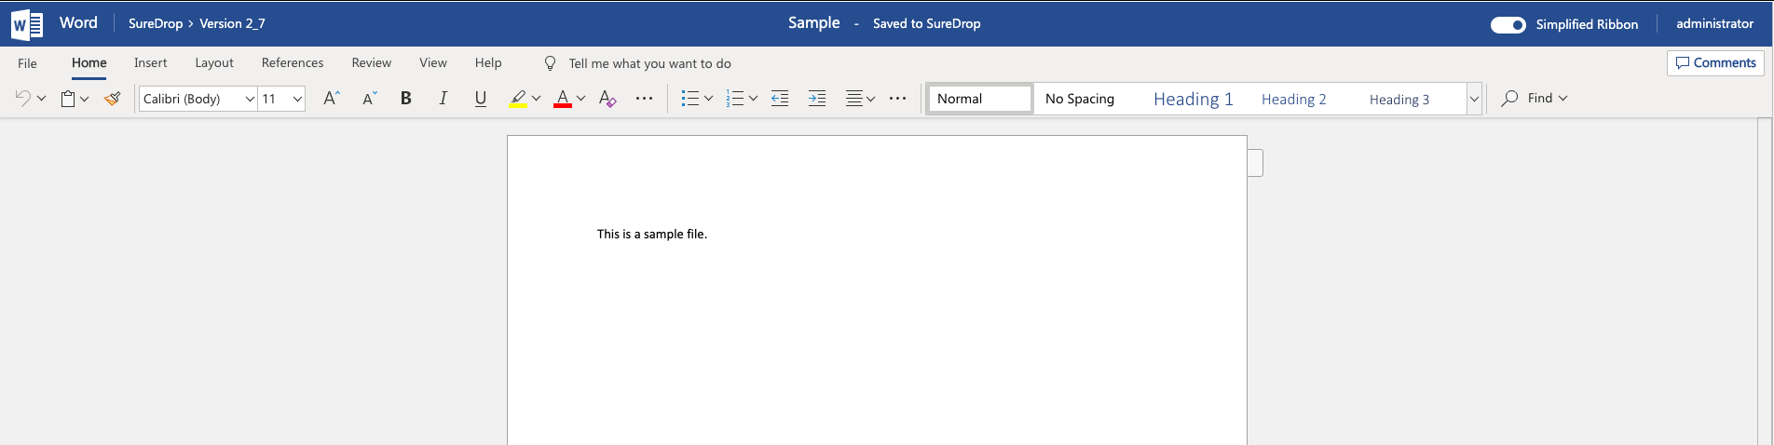Click the Tell me lightbulb icon
The height and width of the screenshot is (445, 1774).
point(550,63)
